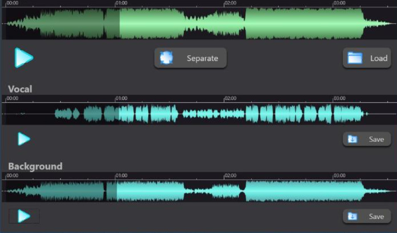The height and width of the screenshot is (233, 397).
Task: Play the Vocal track
Action: tap(24, 139)
